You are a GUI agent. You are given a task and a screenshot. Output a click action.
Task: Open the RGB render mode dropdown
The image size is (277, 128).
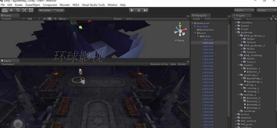coord(33,19)
